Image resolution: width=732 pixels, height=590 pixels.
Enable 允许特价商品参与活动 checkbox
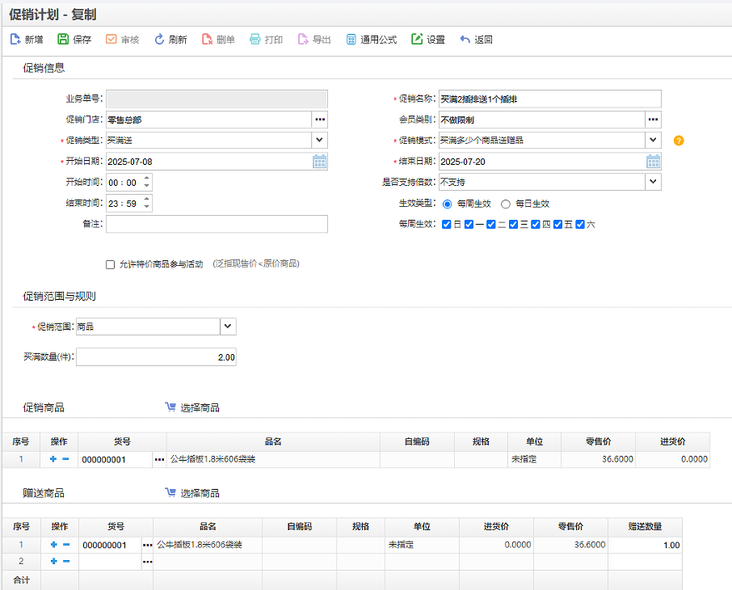(x=110, y=265)
